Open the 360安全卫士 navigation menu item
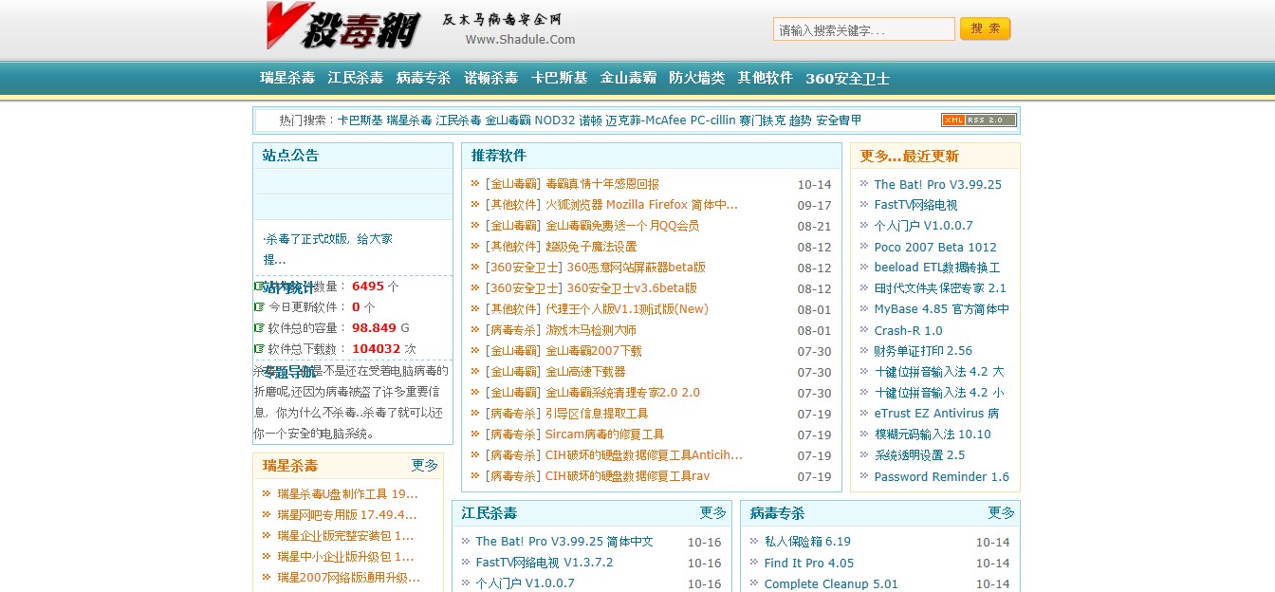1275x592 pixels. tap(847, 78)
